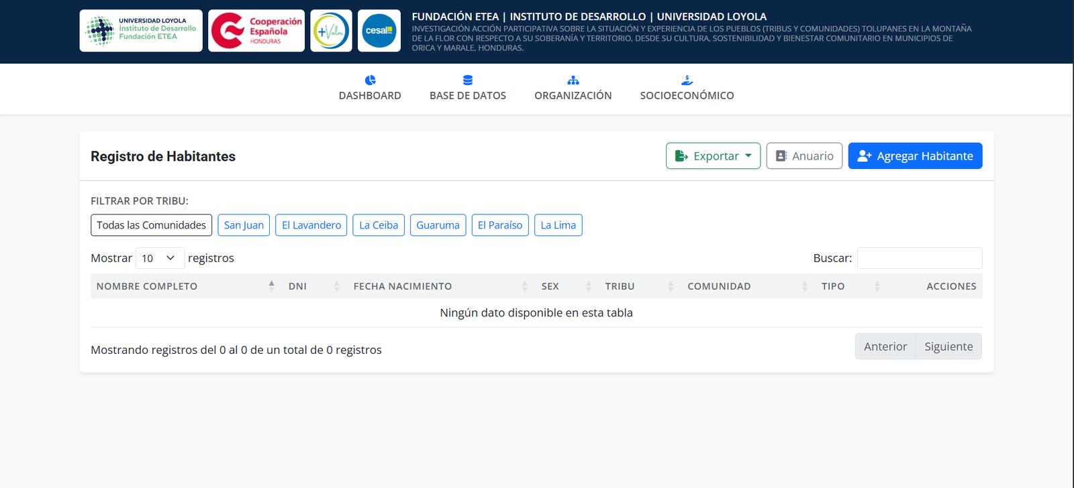Click the export file icon in Exportar
Image resolution: width=1074 pixels, height=488 pixels.
coord(681,156)
